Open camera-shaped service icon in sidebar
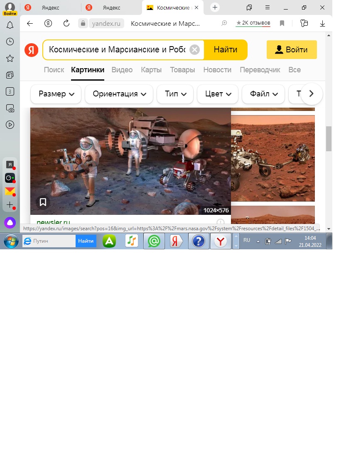Image resolution: width=351 pixels, height=460 pixels. pyautogui.click(x=10, y=178)
